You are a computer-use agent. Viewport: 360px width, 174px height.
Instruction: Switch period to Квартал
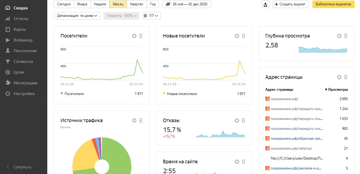pyautogui.click(x=136, y=4)
